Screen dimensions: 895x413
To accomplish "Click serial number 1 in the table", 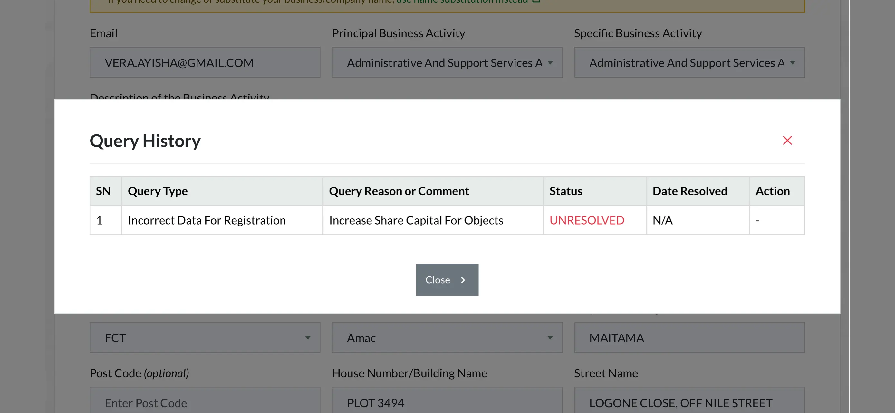I will coord(99,220).
